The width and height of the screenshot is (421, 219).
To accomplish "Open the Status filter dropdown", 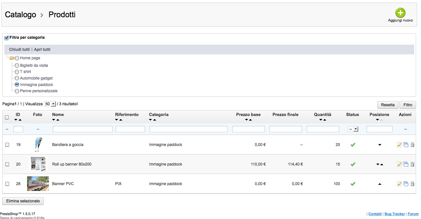I will [x=353, y=129].
